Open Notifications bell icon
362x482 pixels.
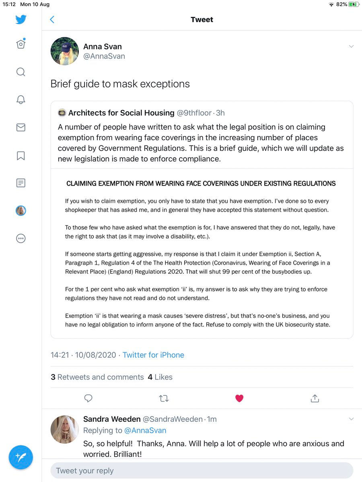point(21,100)
